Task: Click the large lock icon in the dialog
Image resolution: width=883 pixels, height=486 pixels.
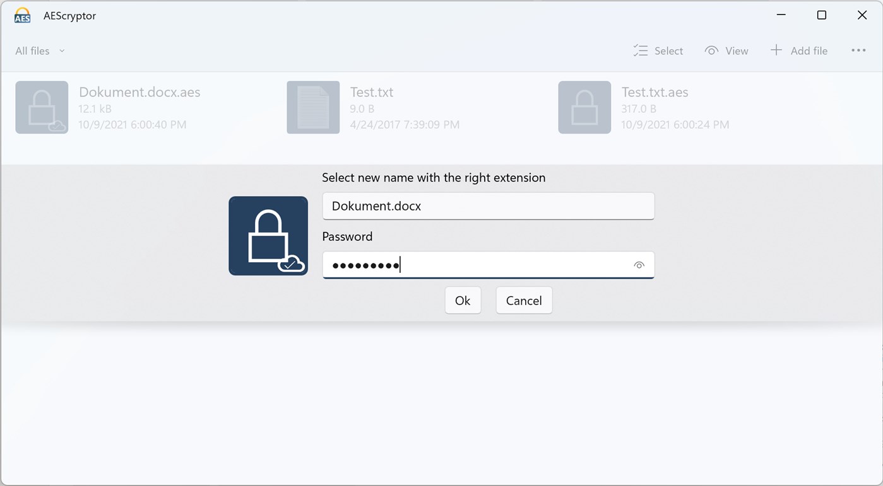Action: click(x=268, y=235)
